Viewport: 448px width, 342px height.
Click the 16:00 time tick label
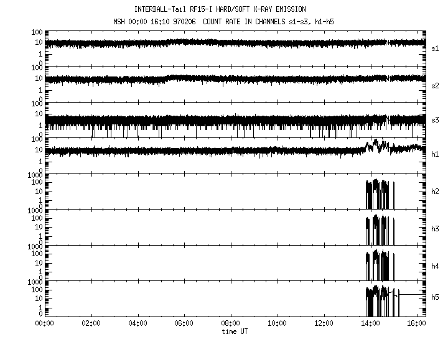[x=417, y=323]
